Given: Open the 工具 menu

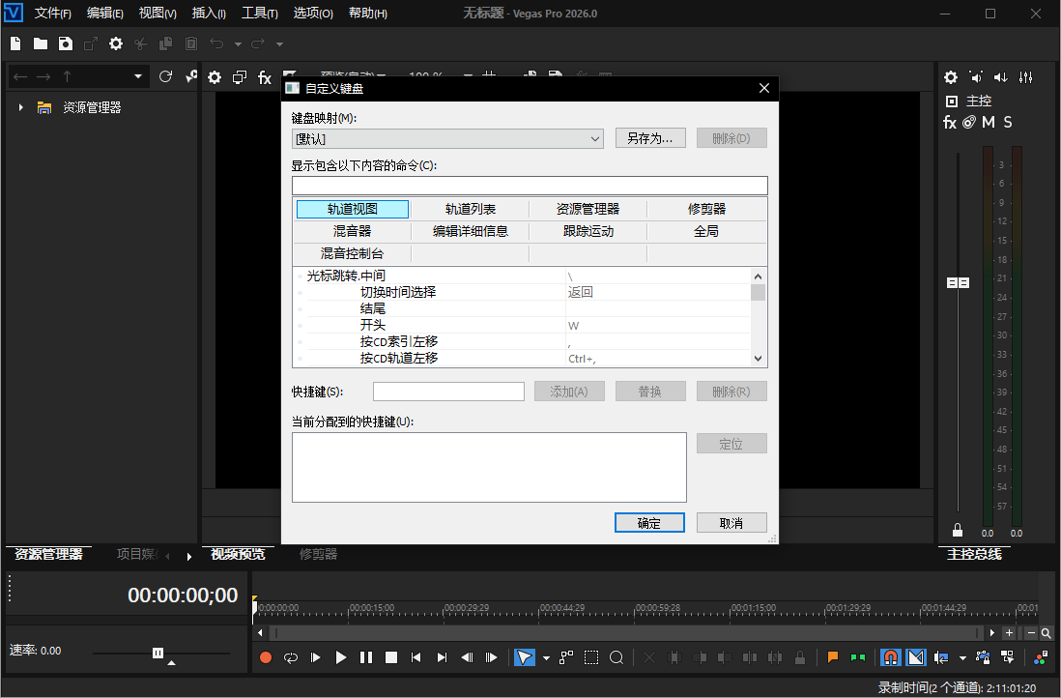Looking at the screenshot, I should coord(259,14).
